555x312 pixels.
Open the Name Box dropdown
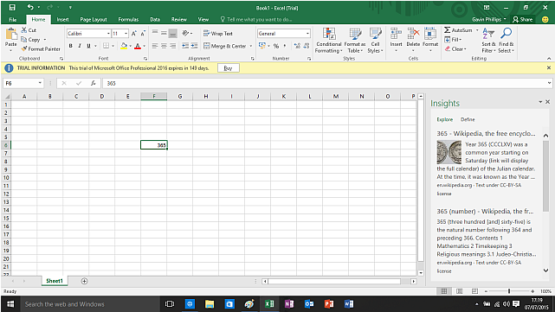pos(40,83)
